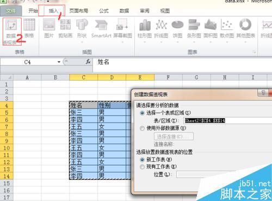
Task: Select row 15 header
Action: pos(7,184)
